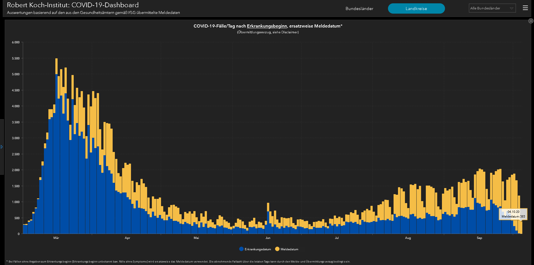Follow the underlined Erkrankungsbeginn link
The image size is (534, 265).
267,26
